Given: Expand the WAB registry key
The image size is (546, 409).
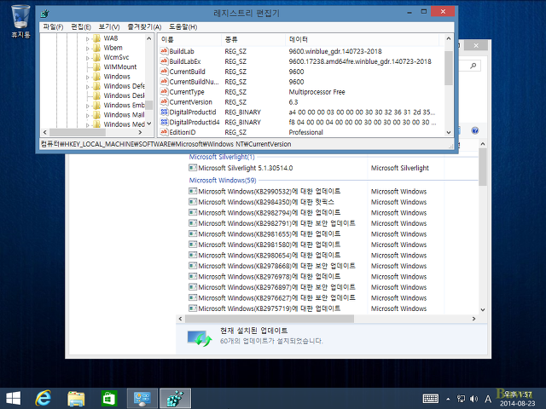Looking at the screenshot, I should click(87, 39).
